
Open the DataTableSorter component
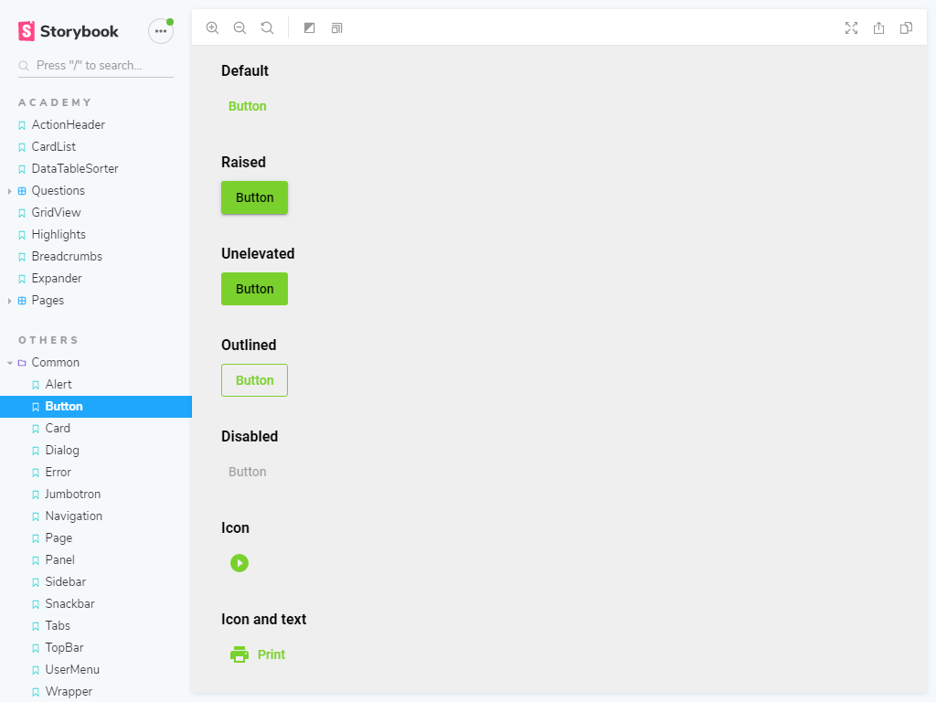click(x=74, y=169)
